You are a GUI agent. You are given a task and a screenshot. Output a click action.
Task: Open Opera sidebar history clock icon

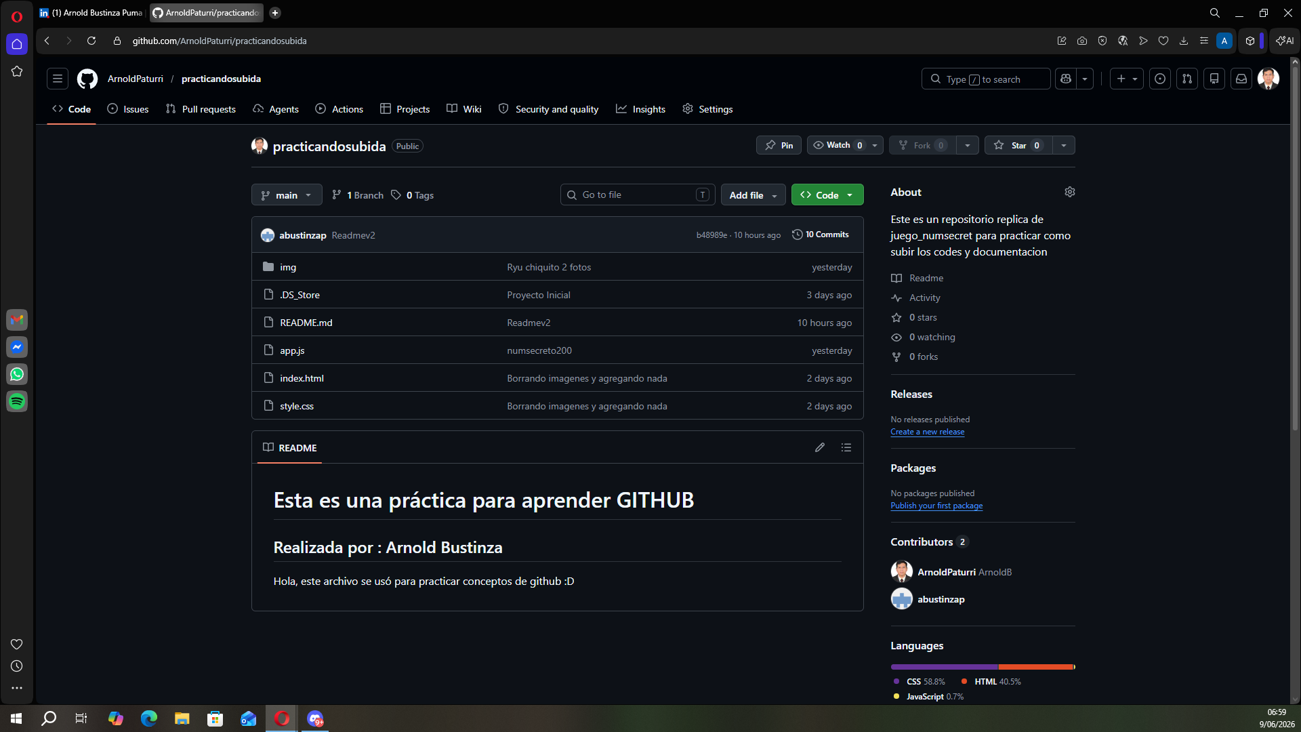pyautogui.click(x=17, y=666)
